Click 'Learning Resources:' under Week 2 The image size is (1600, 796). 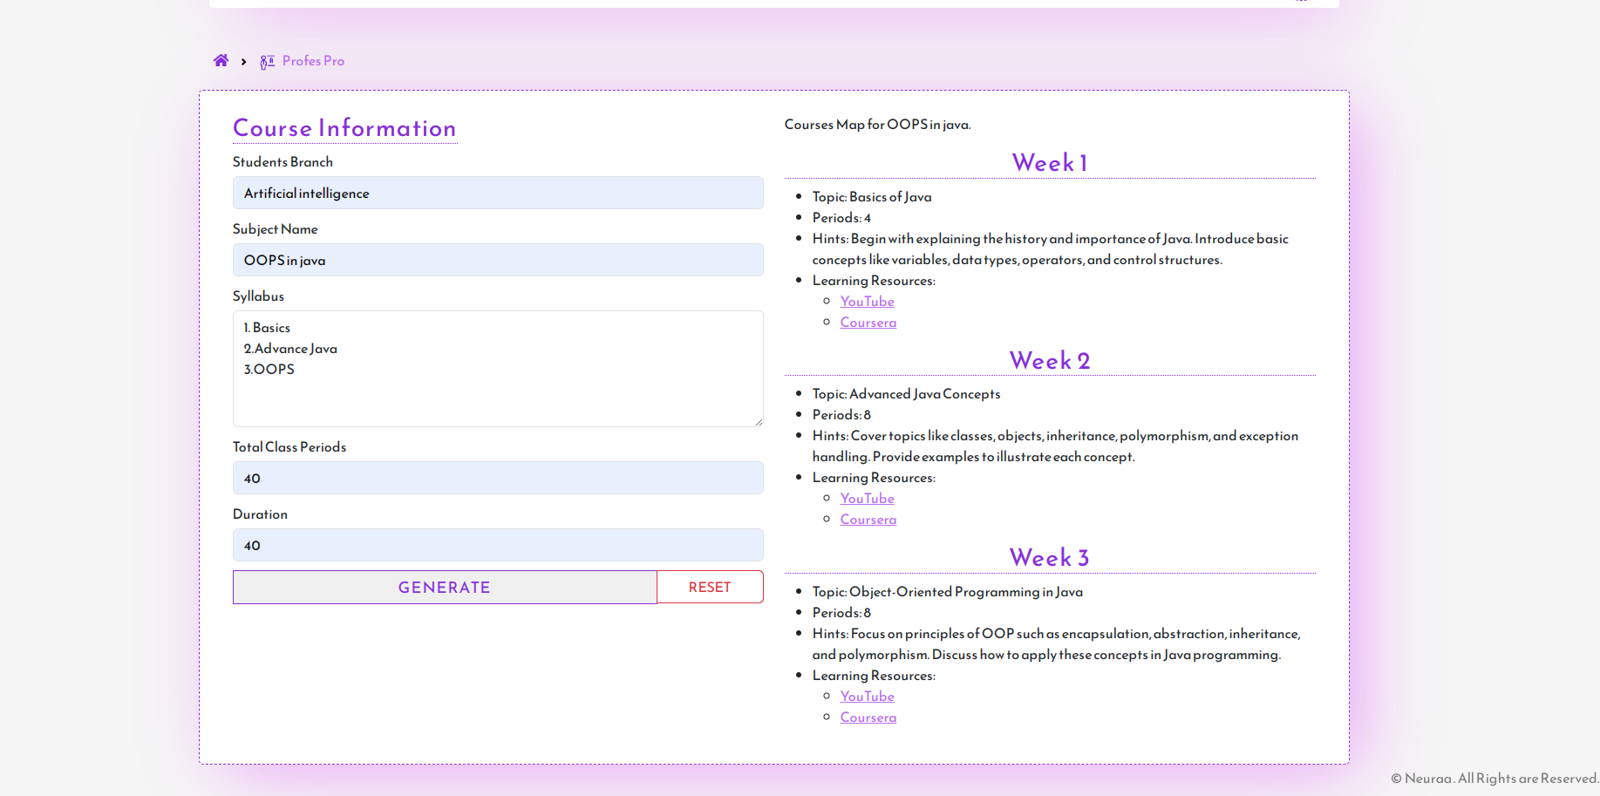click(874, 478)
